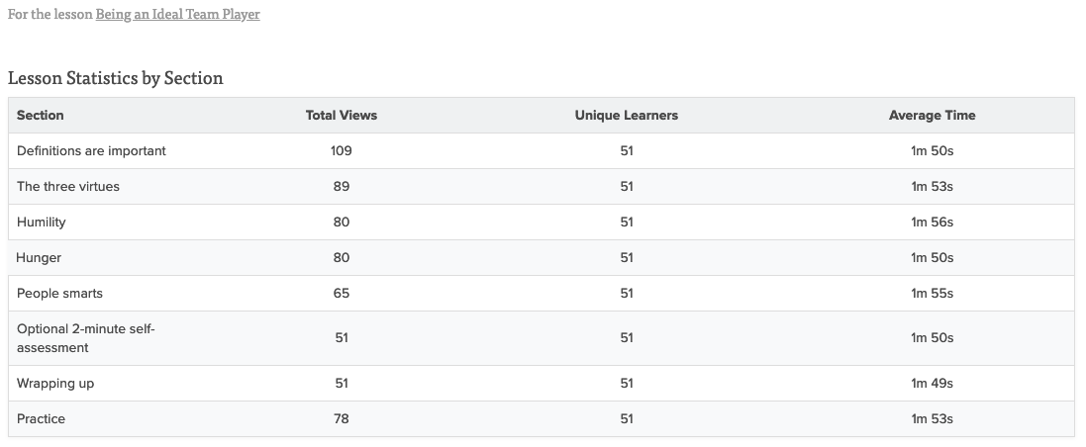Select the Hunger section name
This screenshot has height=447, width=1086.
39,257
